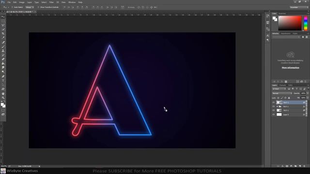Viewport: 310px width, 174px height.
Task: Select the Brush tool
Action: pyautogui.click(x=3, y=46)
